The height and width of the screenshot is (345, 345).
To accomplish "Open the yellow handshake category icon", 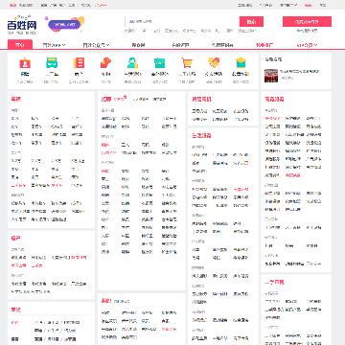I will 214,63.
